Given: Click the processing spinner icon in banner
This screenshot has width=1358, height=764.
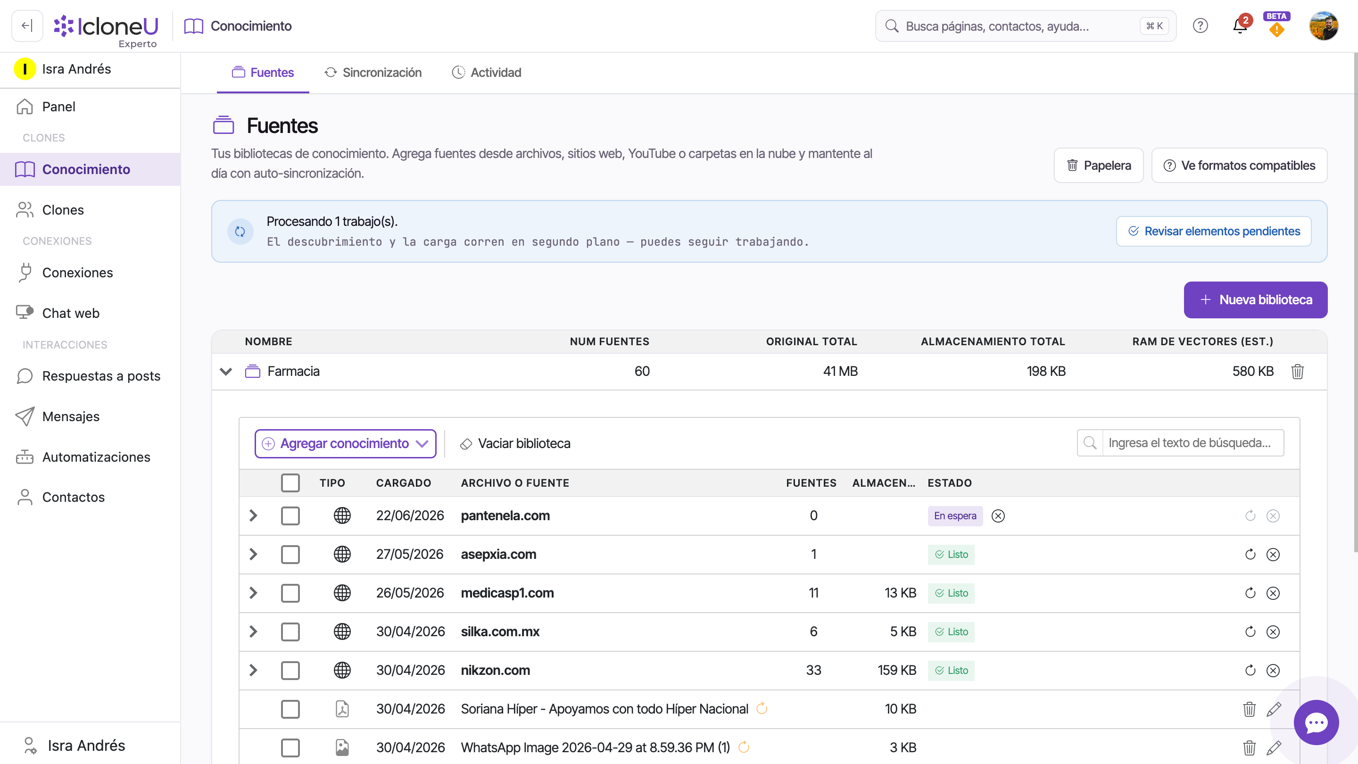Looking at the screenshot, I should [x=240, y=232].
